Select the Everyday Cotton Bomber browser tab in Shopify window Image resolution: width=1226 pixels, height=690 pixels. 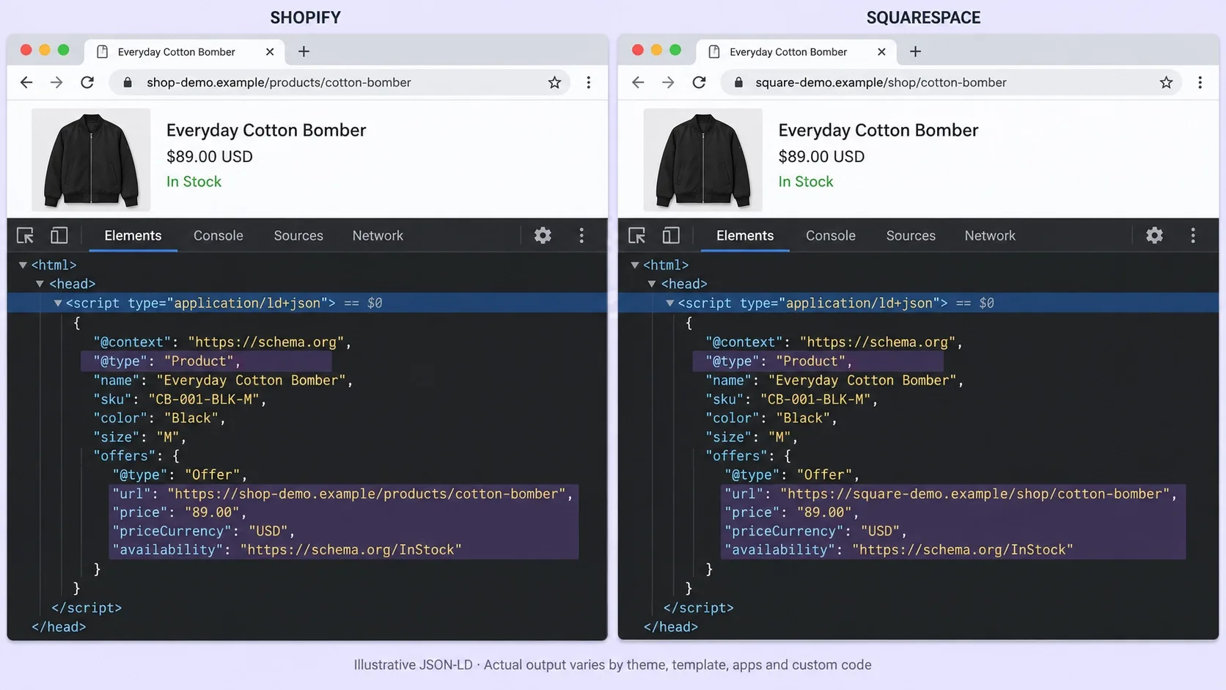185,51
